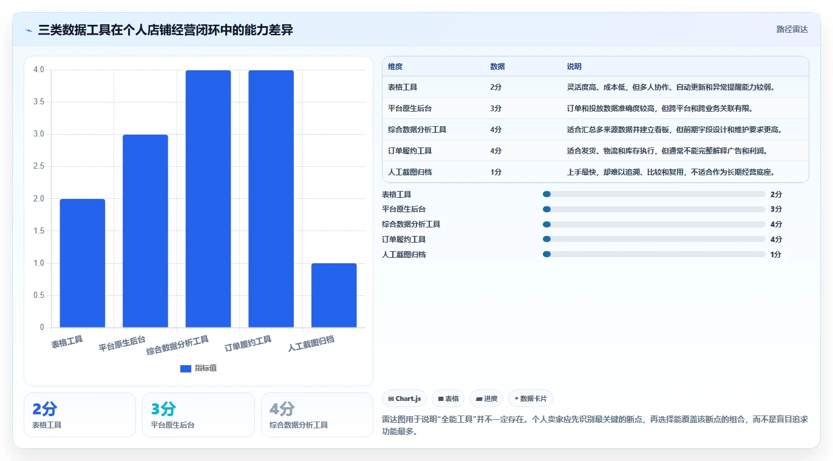Viewport: 833px width, 461px height.
Task: Click the 综合数据分析工具 bar in the chart
Action: tap(208, 199)
